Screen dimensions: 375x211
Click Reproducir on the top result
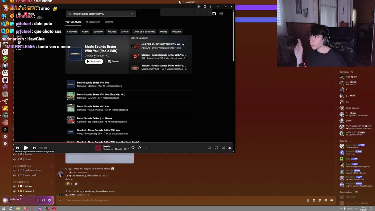[x=94, y=61]
